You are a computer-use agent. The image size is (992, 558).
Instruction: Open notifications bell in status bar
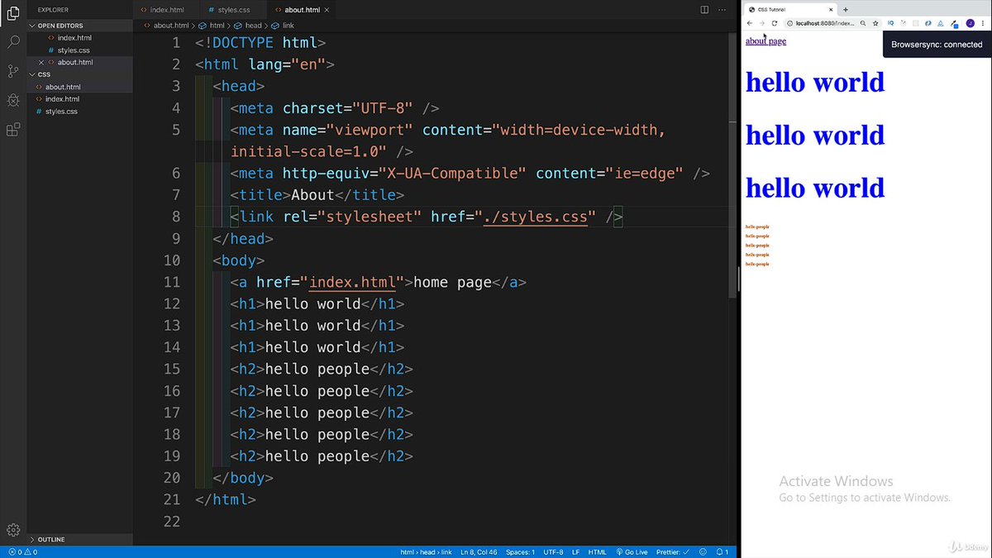coord(722,551)
